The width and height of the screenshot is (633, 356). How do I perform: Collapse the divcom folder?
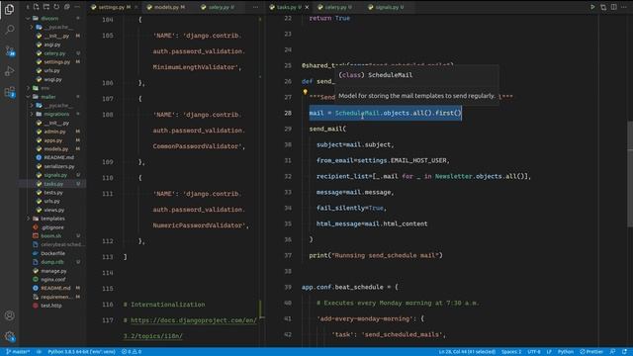(x=49, y=18)
